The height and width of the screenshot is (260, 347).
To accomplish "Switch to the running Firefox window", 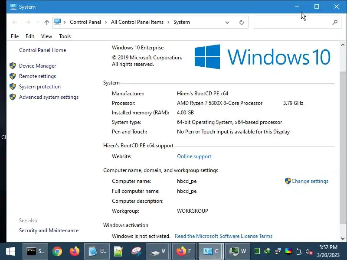I will pyautogui.click(x=184, y=251).
